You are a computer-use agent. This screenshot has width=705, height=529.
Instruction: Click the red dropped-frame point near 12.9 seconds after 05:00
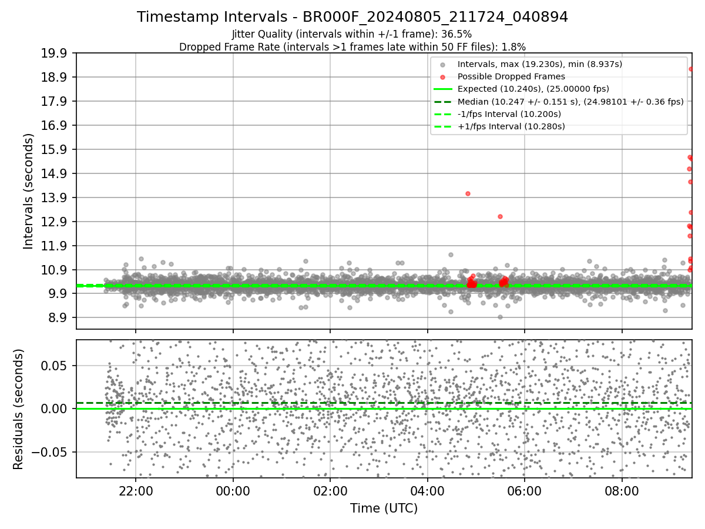500,216
